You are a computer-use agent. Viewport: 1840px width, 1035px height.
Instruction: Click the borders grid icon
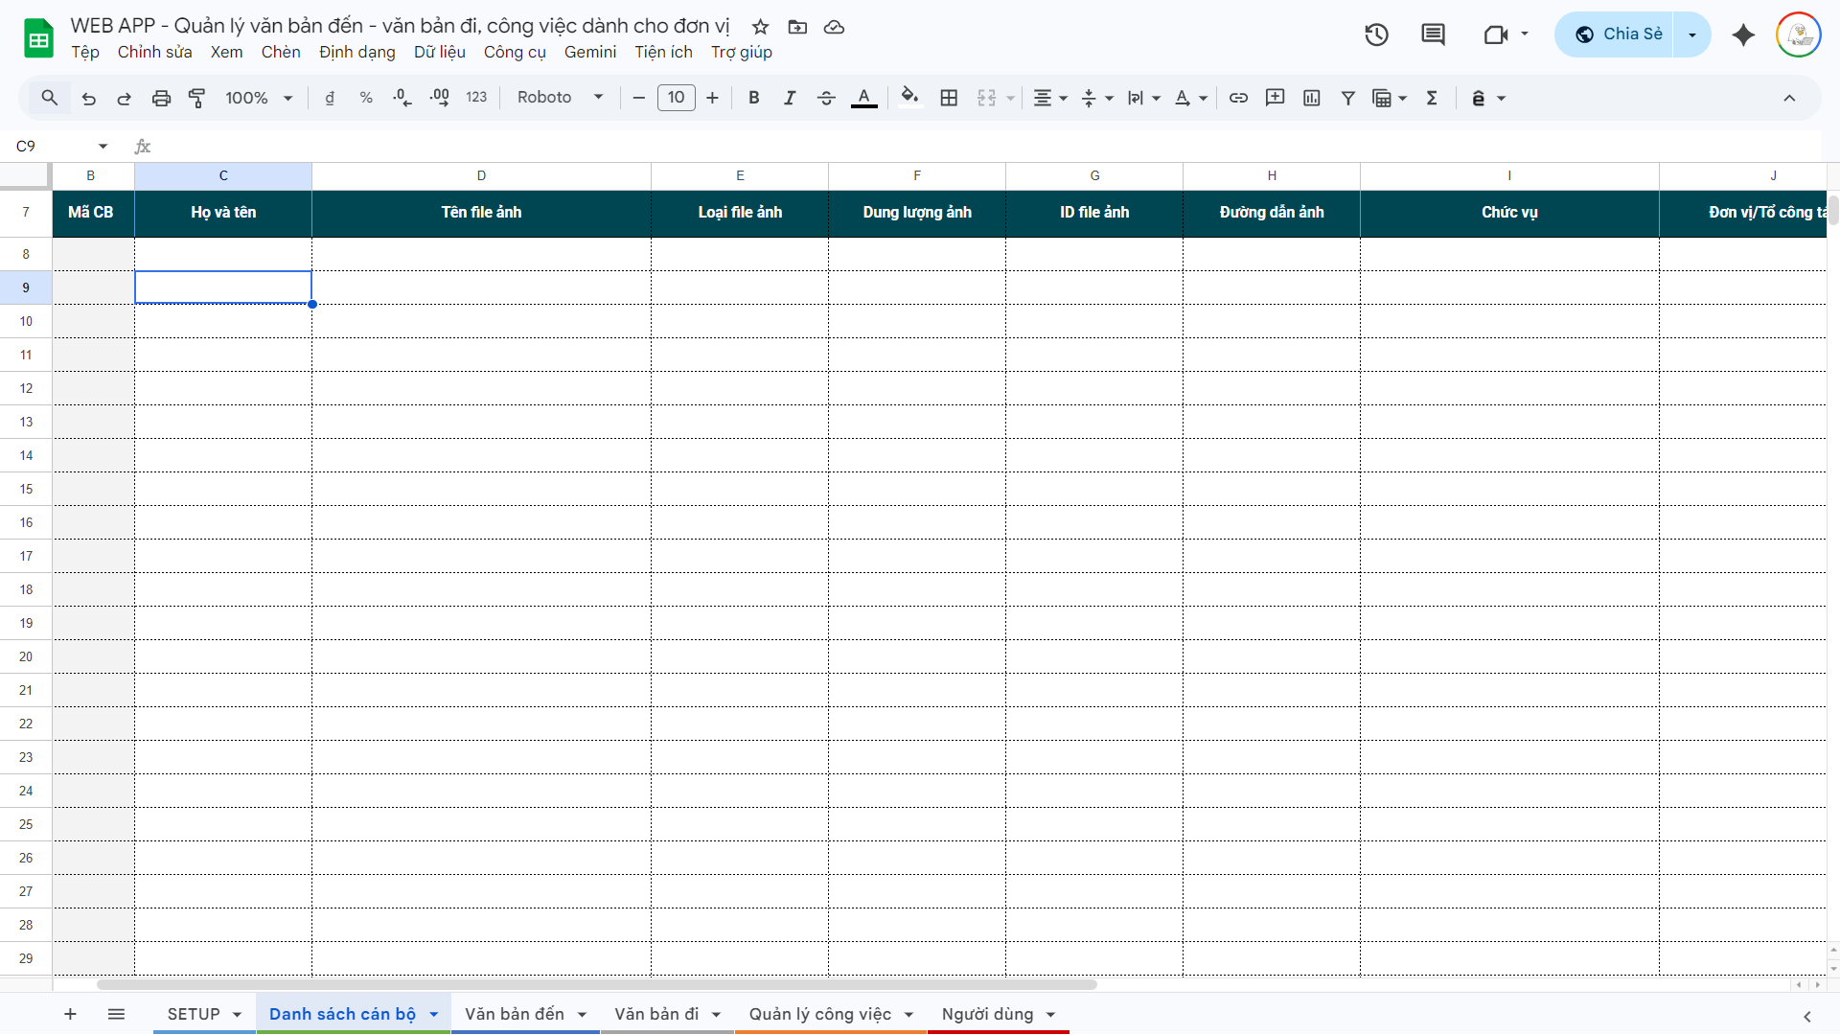coord(949,98)
